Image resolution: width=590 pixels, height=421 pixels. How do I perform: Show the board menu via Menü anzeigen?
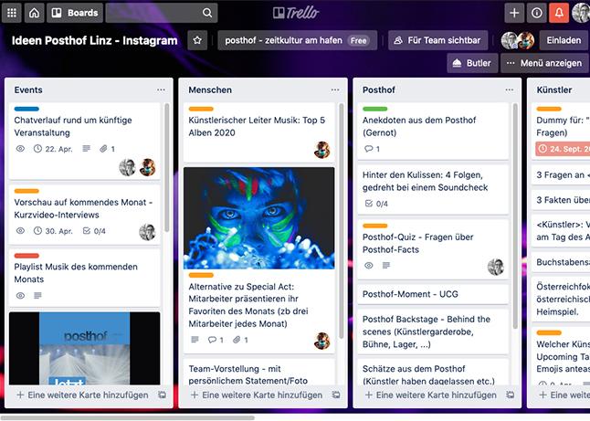pos(543,63)
